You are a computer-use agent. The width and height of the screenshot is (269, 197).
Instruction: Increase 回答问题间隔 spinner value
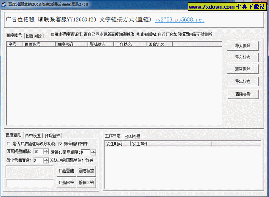click(x=46, y=150)
